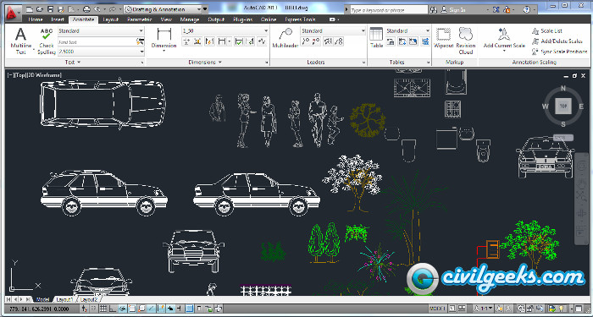Click the Add Leader icon

305,41
